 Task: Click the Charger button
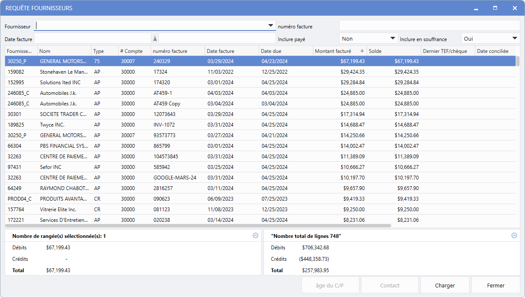click(445, 285)
